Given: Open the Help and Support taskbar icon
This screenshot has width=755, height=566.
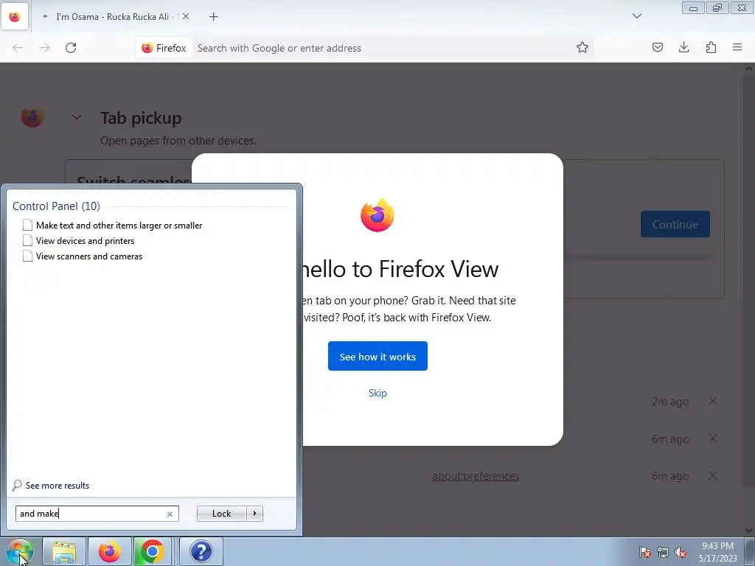Looking at the screenshot, I should 201,551.
